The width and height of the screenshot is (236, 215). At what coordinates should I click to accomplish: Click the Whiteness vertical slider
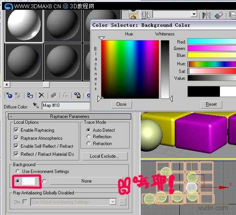coord(165,69)
